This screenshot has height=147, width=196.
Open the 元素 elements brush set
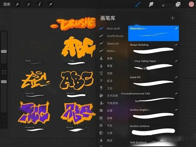pyautogui.click(x=110, y=133)
